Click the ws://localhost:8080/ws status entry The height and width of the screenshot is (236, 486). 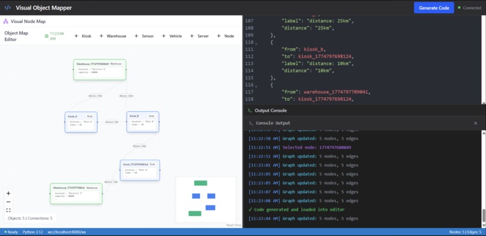pyautogui.click(x=67, y=232)
